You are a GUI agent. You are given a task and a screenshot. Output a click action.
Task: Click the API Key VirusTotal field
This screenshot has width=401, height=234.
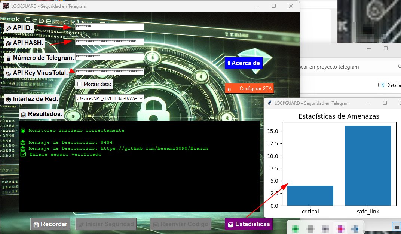(x=110, y=72)
